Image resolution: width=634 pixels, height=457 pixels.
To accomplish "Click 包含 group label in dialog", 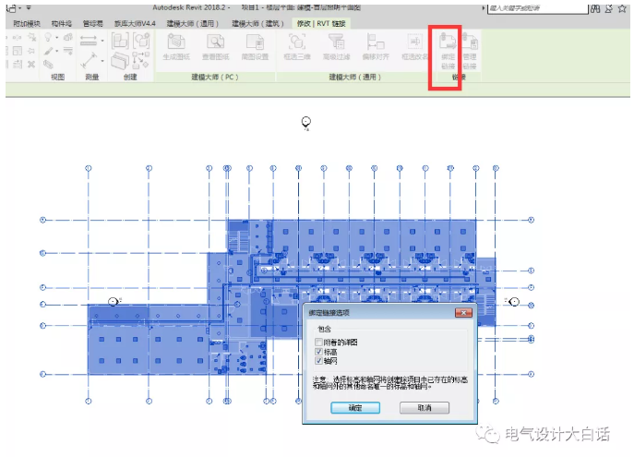I will click(x=324, y=329).
